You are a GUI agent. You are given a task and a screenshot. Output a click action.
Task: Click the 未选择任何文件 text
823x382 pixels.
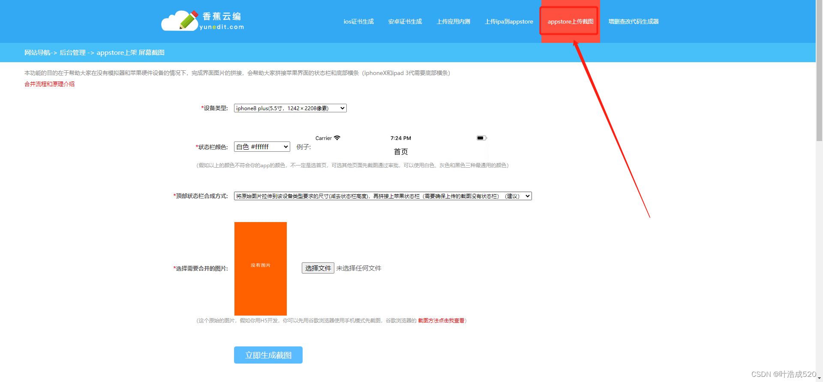point(359,268)
